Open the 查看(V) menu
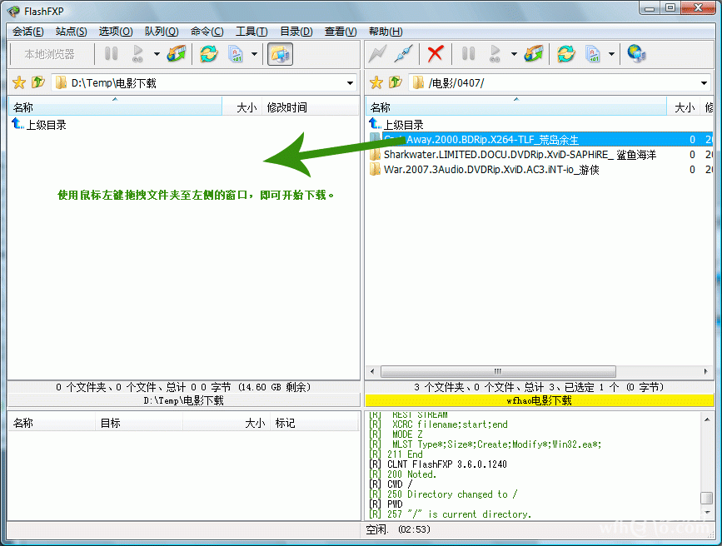The image size is (722, 546). point(341,32)
